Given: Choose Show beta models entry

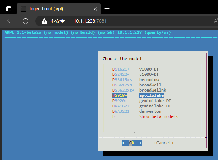Looking at the screenshot, I should [x=159, y=116].
